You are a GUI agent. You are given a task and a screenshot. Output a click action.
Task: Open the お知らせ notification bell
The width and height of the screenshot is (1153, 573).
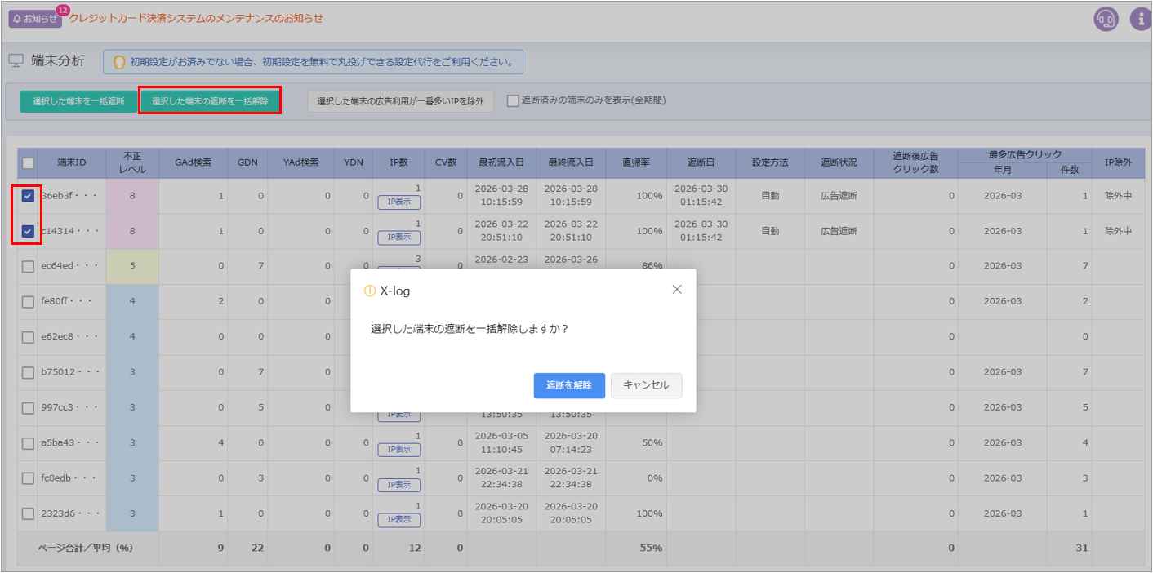click(34, 18)
